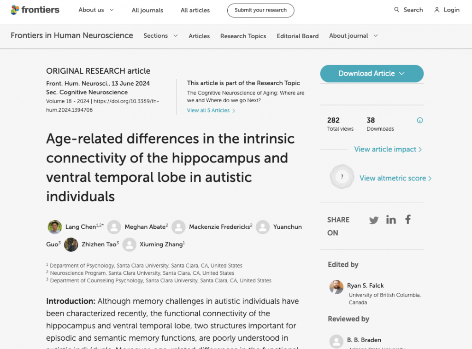Open Research Topics tab
Image resolution: width=472 pixels, height=349 pixels.
243,36
